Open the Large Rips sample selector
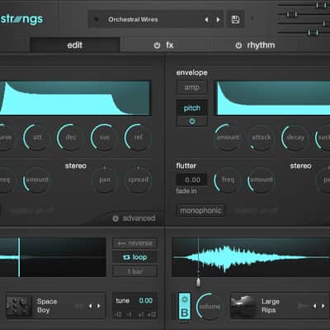 (280, 306)
